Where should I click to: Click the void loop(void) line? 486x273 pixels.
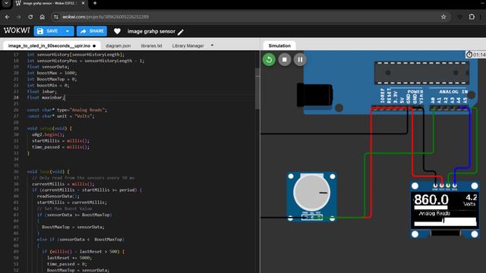48,171
